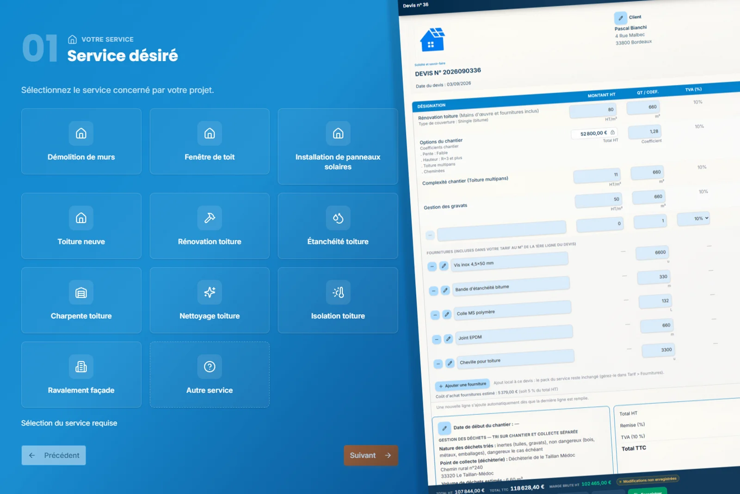Pick the Rénovation toiture hammer icon

pos(210,218)
